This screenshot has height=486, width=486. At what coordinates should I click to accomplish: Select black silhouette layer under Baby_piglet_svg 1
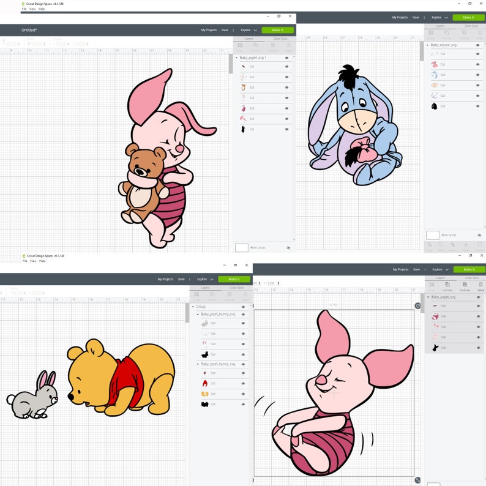tap(244, 129)
